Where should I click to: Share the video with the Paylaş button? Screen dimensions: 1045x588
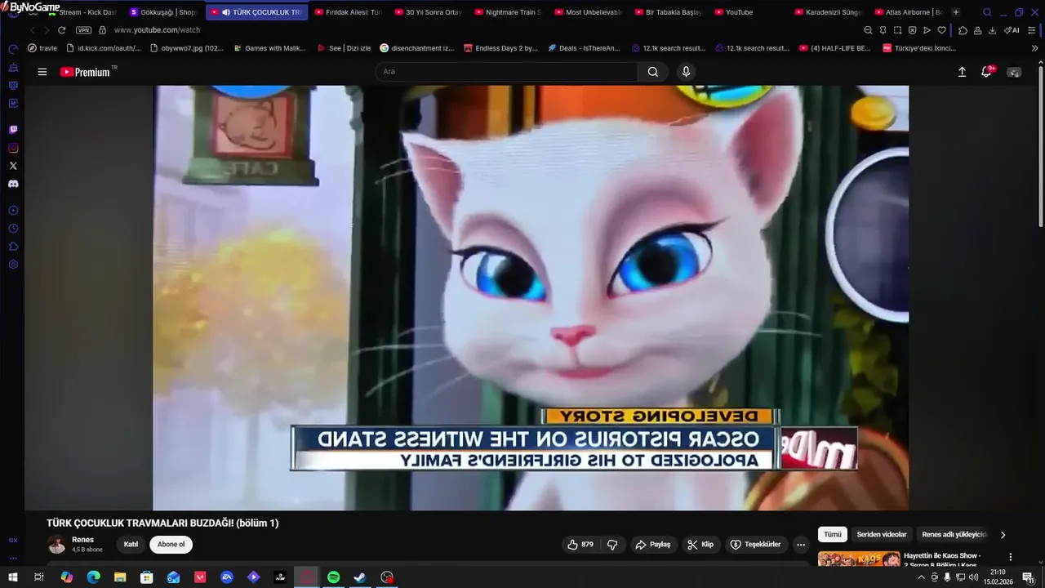tap(653, 545)
